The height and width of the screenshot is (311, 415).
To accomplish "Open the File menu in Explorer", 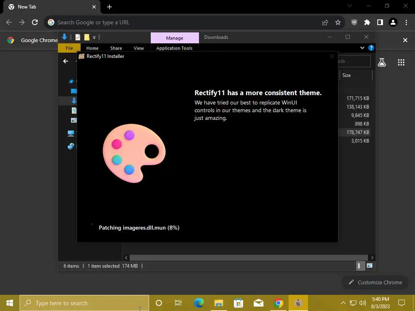I will pos(69,48).
